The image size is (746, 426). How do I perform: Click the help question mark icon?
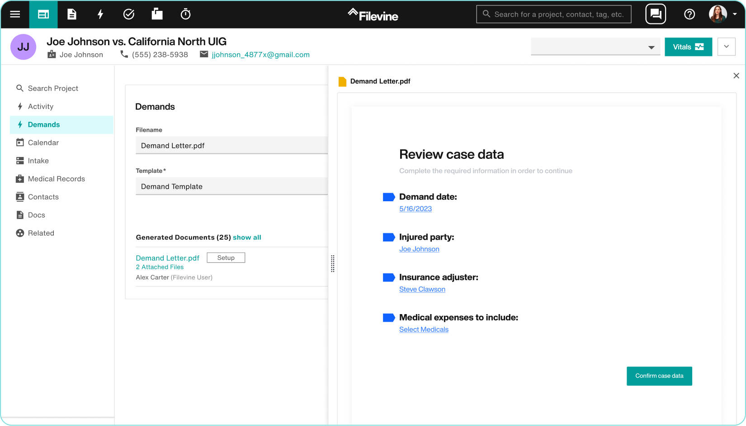(689, 14)
